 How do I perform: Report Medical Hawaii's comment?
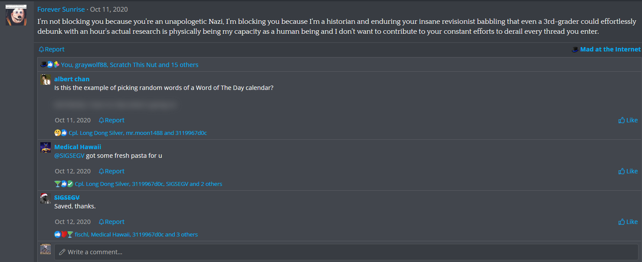tap(111, 171)
